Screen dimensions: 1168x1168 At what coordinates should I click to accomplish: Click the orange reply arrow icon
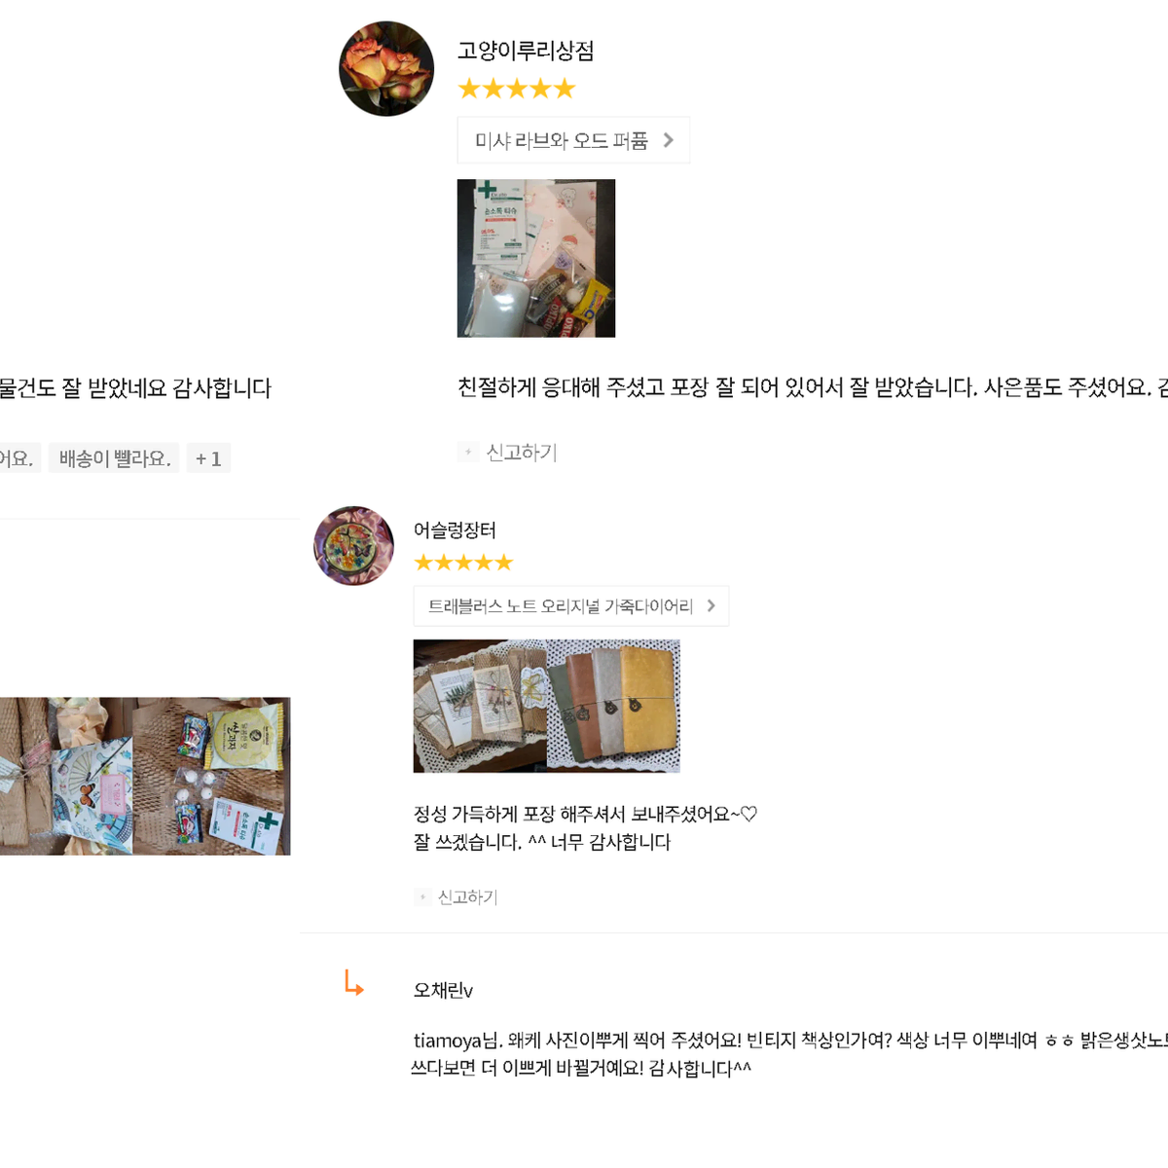coord(353,983)
